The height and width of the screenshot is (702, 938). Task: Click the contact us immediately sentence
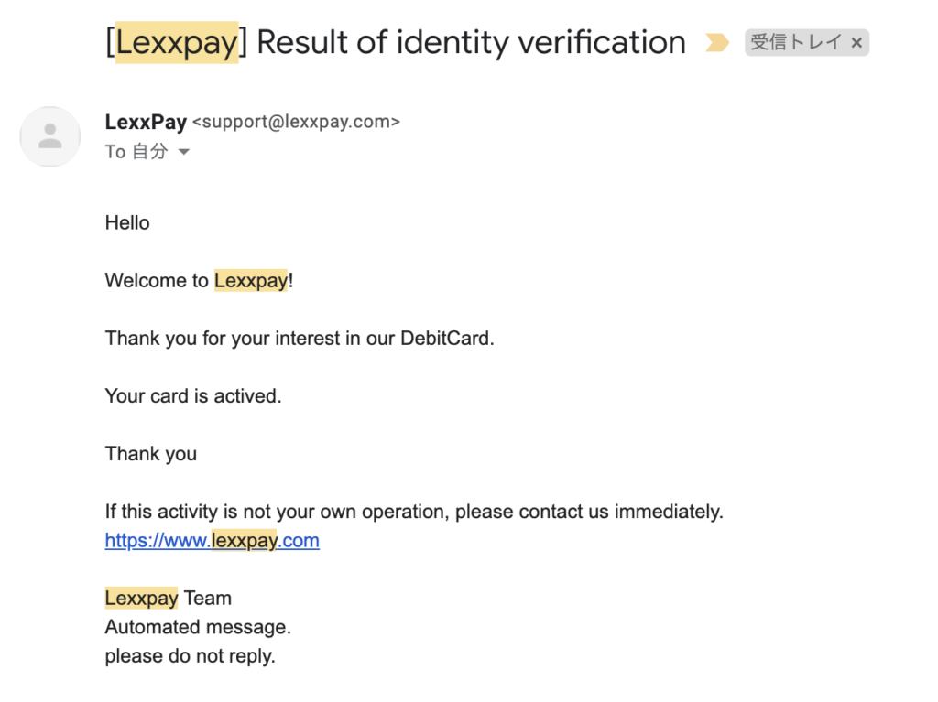click(x=415, y=512)
